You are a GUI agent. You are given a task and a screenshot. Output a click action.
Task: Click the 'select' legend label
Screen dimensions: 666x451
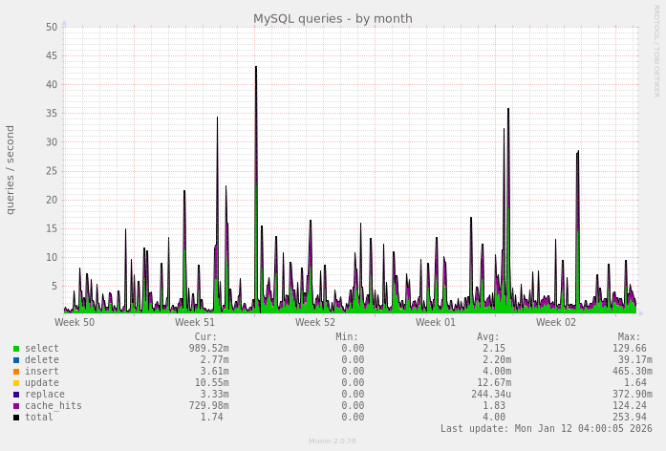(42, 348)
